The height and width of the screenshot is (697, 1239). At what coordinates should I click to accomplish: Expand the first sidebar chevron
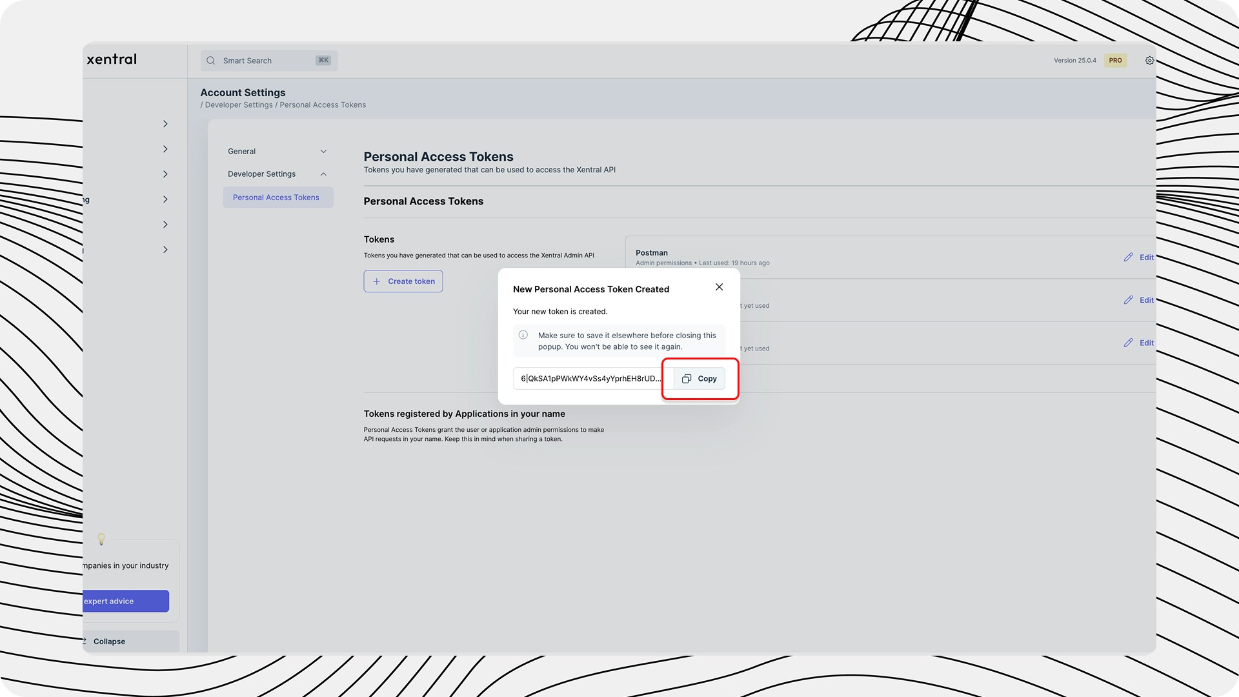(x=165, y=124)
